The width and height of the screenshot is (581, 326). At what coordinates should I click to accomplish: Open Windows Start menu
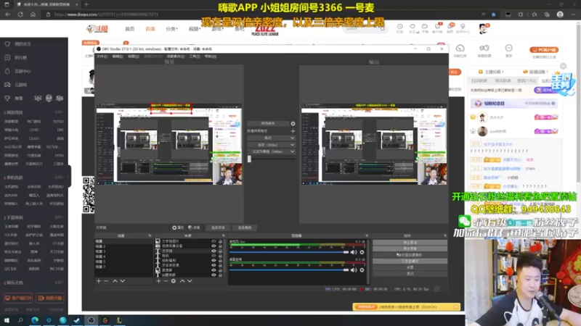click(x=7, y=320)
